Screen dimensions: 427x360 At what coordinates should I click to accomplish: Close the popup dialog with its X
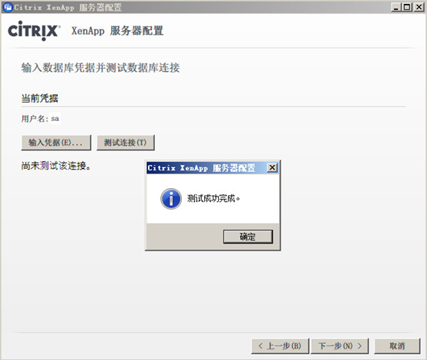(272, 167)
